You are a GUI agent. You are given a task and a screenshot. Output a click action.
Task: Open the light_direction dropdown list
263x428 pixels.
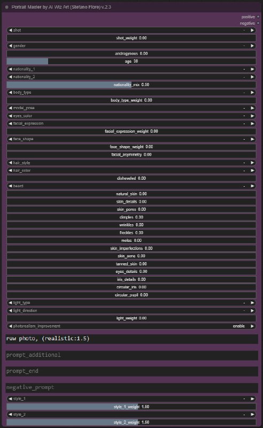pyautogui.click(x=131, y=310)
